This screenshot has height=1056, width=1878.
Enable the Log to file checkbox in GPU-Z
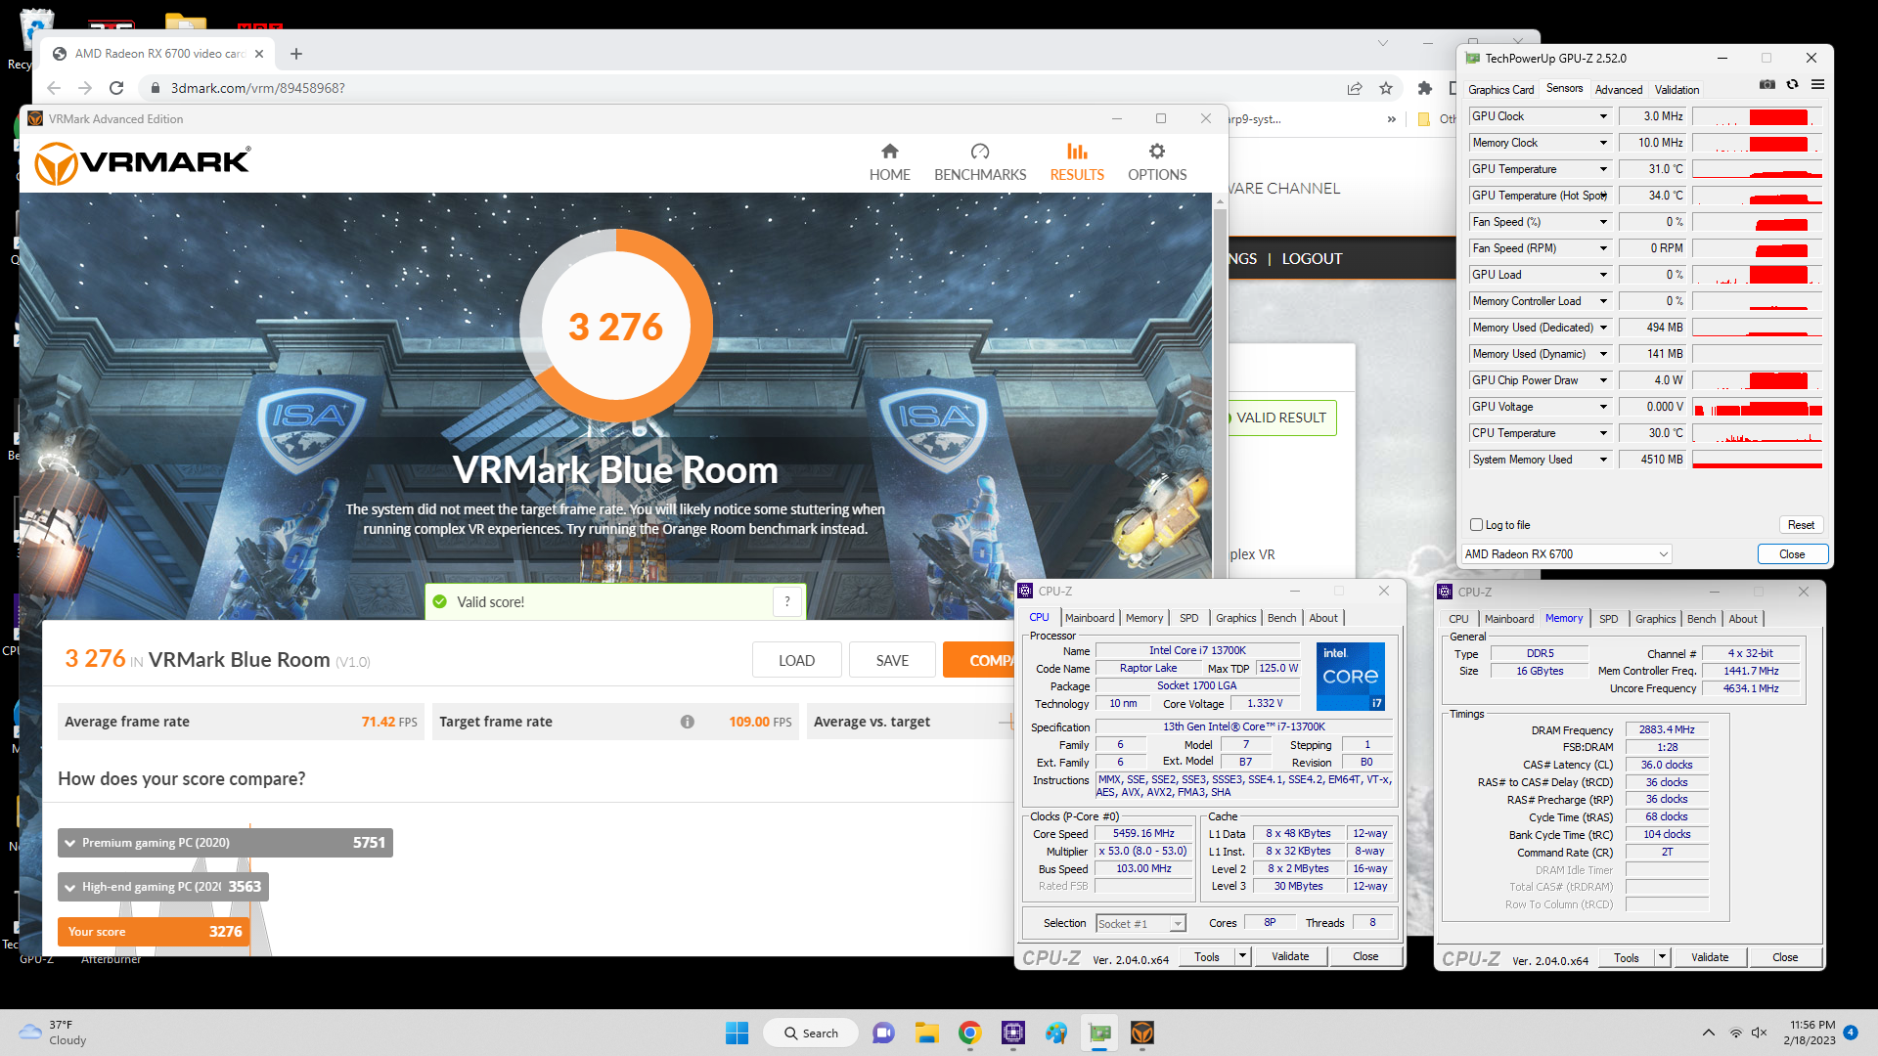1477,525
